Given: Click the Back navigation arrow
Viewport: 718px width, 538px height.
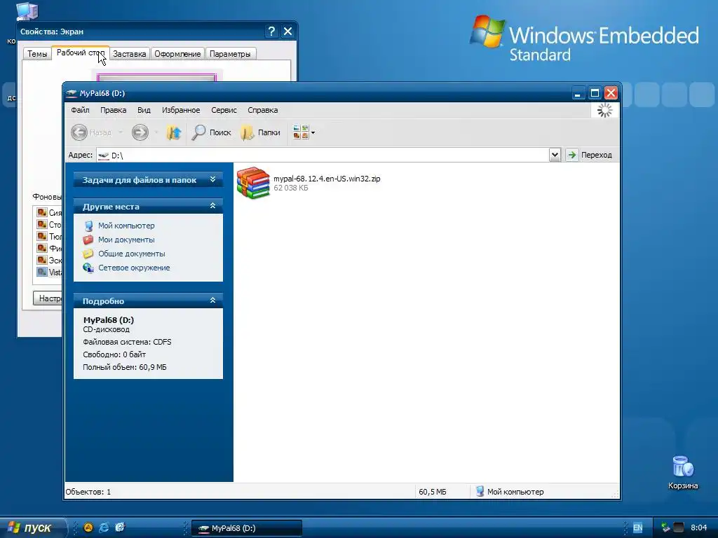Looking at the screenshot, I should point(79,132).
